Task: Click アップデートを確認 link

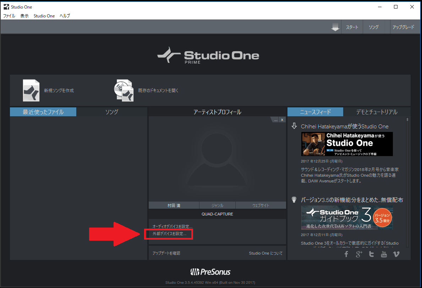Action: (166, 253)
